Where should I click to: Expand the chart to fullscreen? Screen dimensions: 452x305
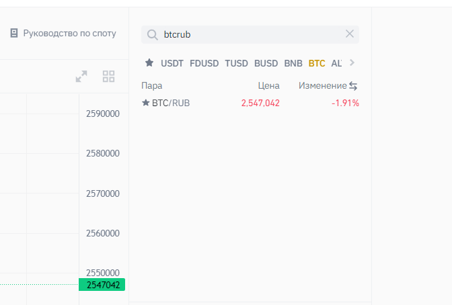pyautogui.click(x=81, y=77)
